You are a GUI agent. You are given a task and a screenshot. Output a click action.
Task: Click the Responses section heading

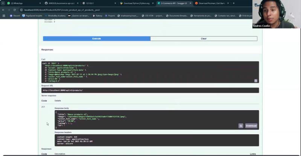point(47,50)
